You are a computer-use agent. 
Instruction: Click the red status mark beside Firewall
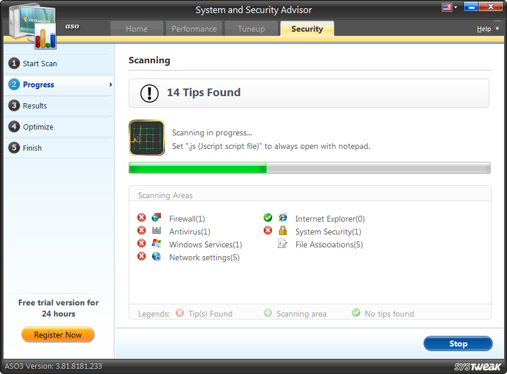point(141,217)
